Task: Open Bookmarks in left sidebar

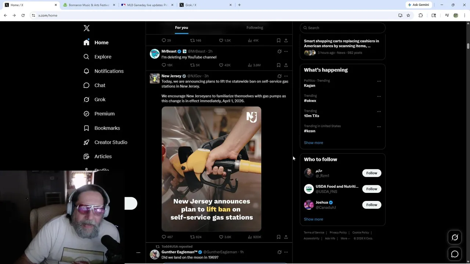Action: pyautogui.click(x=102, y=128)
